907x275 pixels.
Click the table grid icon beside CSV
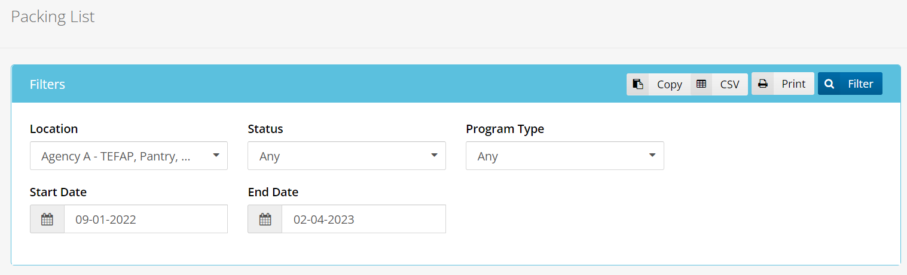click(x=701, y=84)
